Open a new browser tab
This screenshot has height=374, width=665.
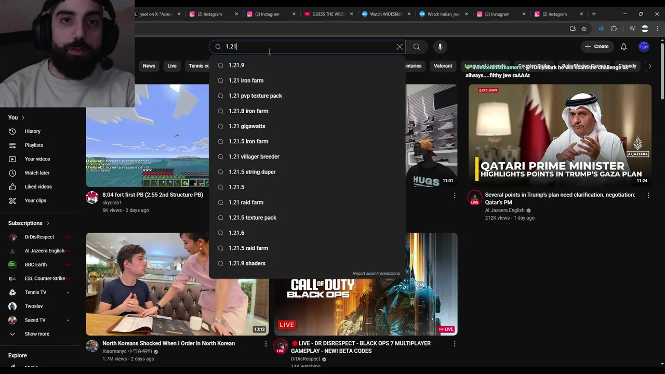(x=594, y=14)
